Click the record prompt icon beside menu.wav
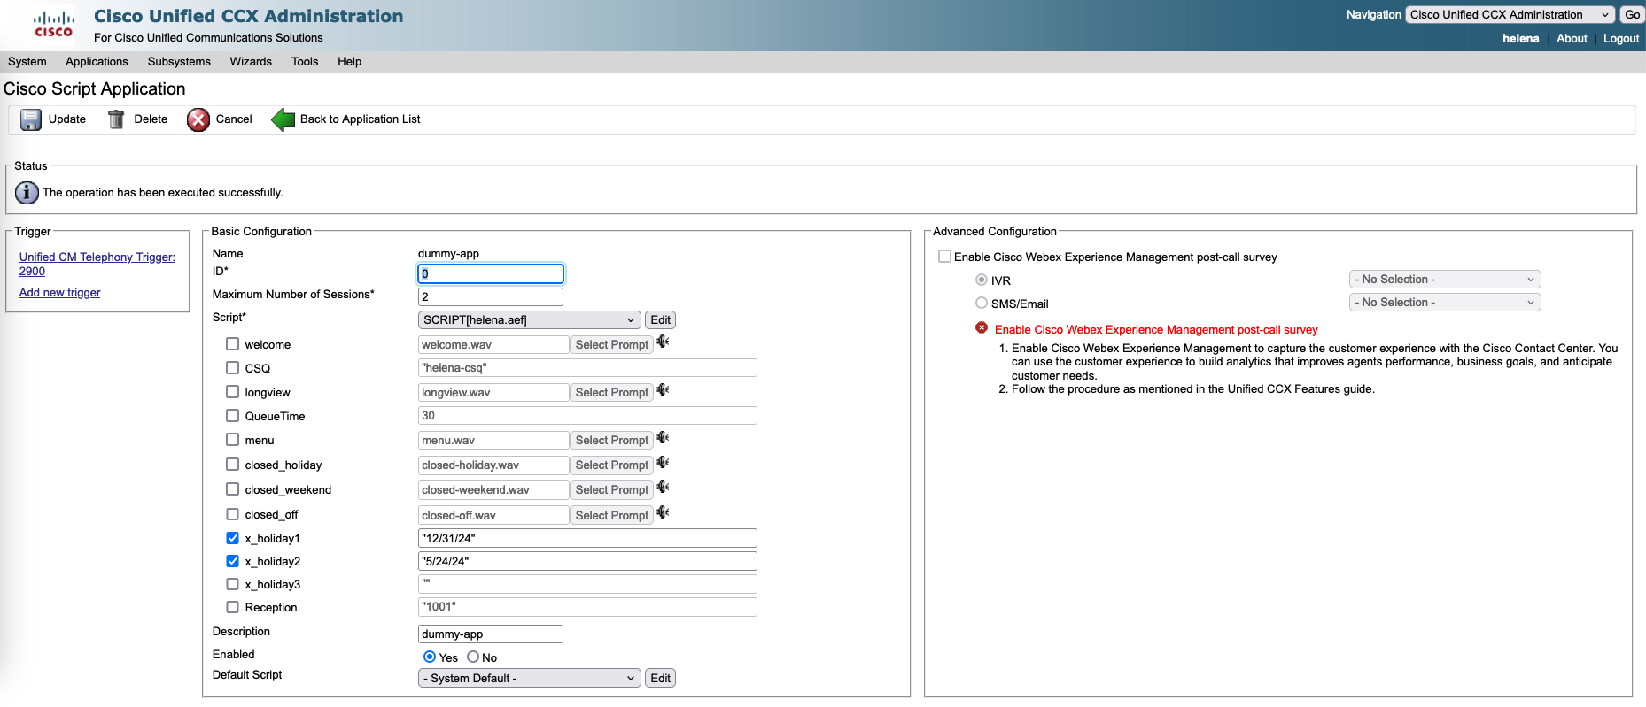 pos(663,437)
